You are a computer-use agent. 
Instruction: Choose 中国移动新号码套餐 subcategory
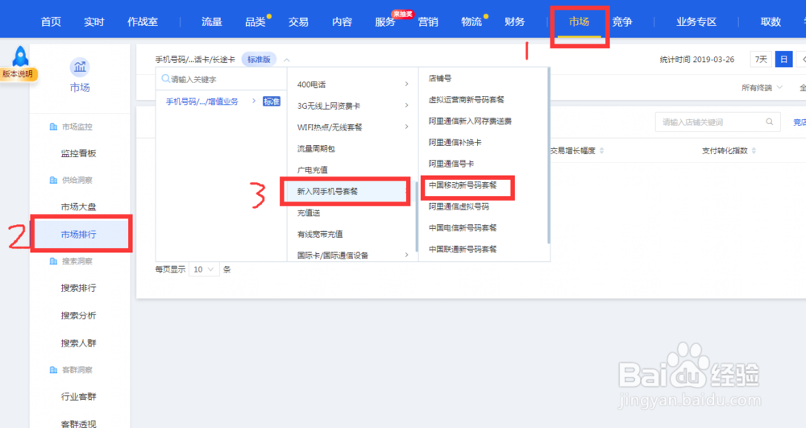click(x=463, y=185)
